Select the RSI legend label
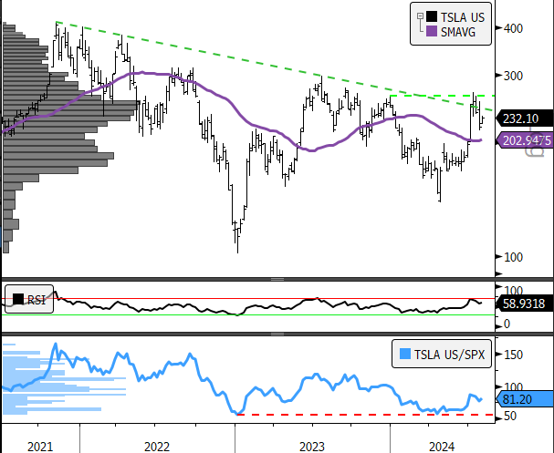Viewport: 554px width, 453px height. tap(37, 300)
